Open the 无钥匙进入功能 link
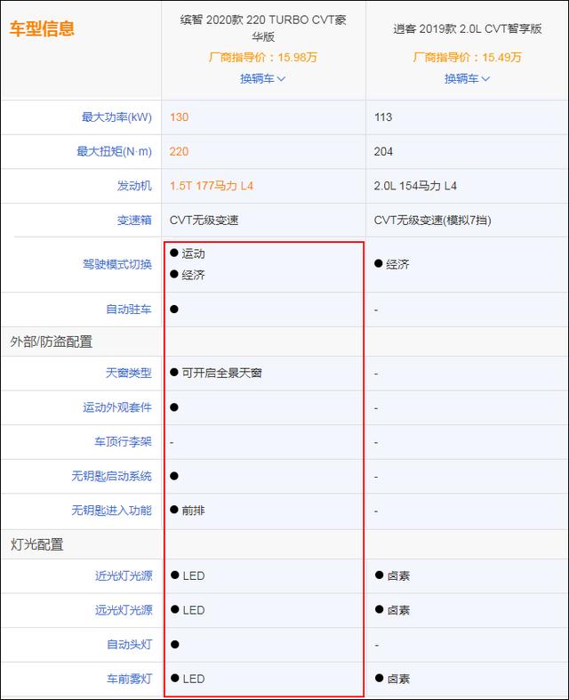Screen dimensions: 569x700 (x=111, y=511)
